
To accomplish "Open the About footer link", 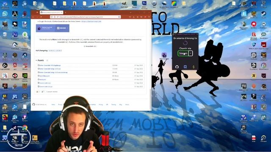I will click(127, 105).
